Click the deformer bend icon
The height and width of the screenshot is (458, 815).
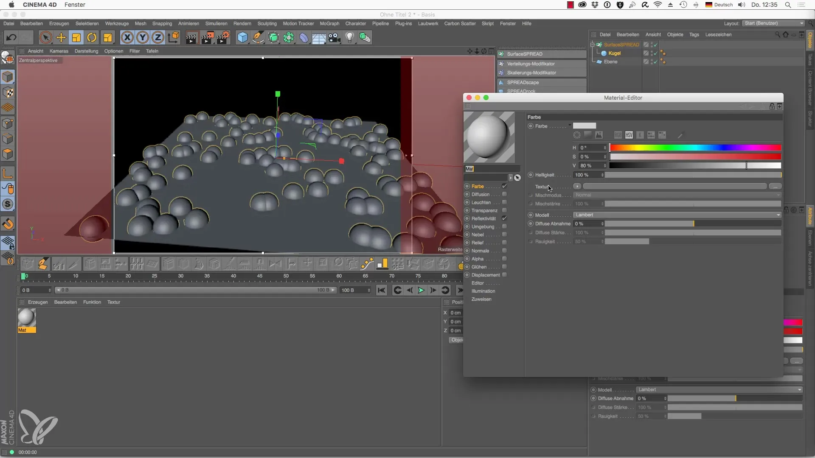pyautogui.click(x=304, y=38)
